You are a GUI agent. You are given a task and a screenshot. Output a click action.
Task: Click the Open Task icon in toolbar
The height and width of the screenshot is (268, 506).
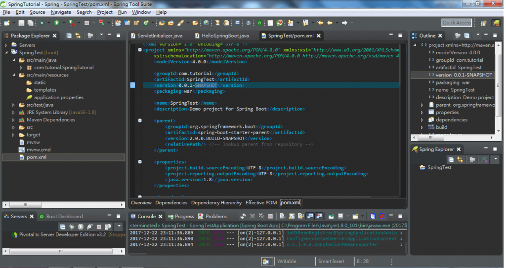click(x=170, y=23)
